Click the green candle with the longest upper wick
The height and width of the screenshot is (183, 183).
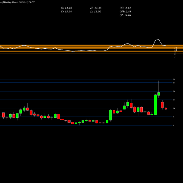point(159,94)
